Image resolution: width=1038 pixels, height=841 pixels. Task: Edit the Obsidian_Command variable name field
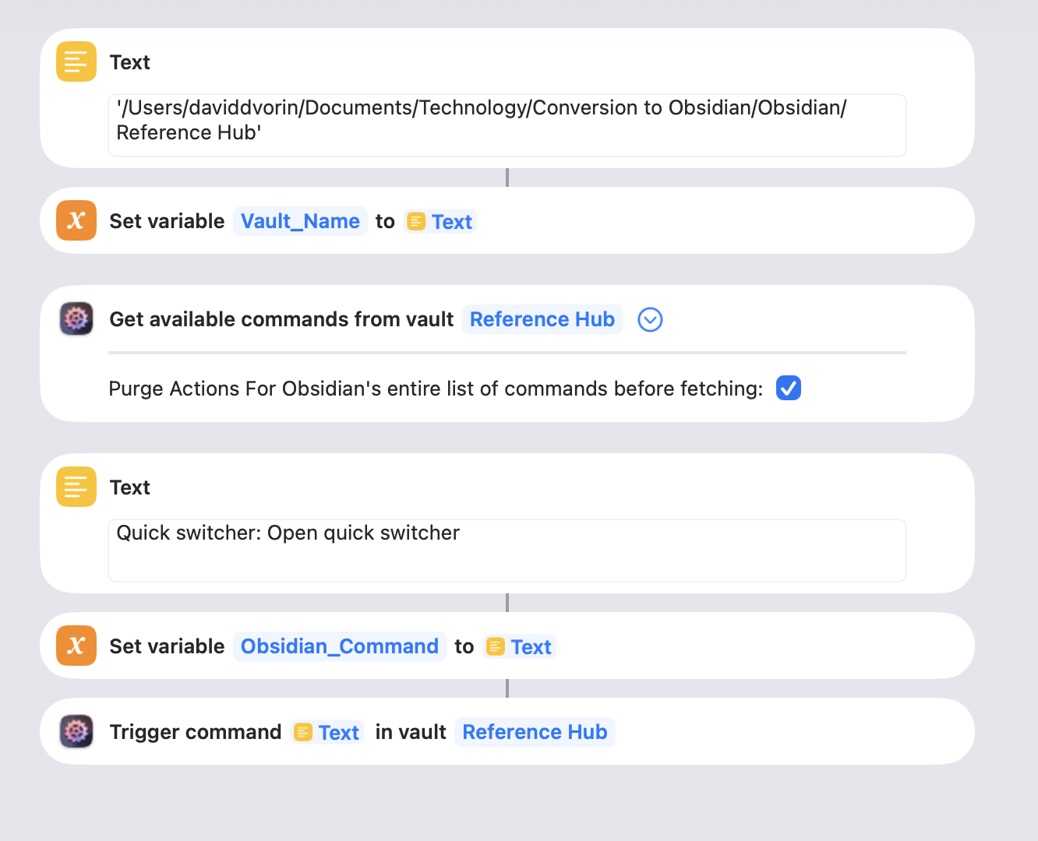(x=340, y=646)
